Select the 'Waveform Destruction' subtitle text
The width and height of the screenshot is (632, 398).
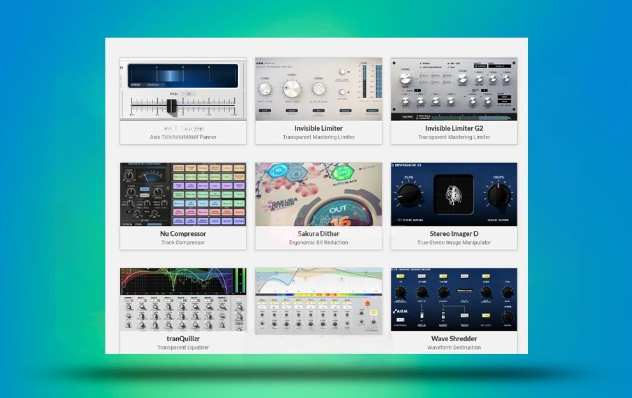pyautogui.click(x=454, y=347)
